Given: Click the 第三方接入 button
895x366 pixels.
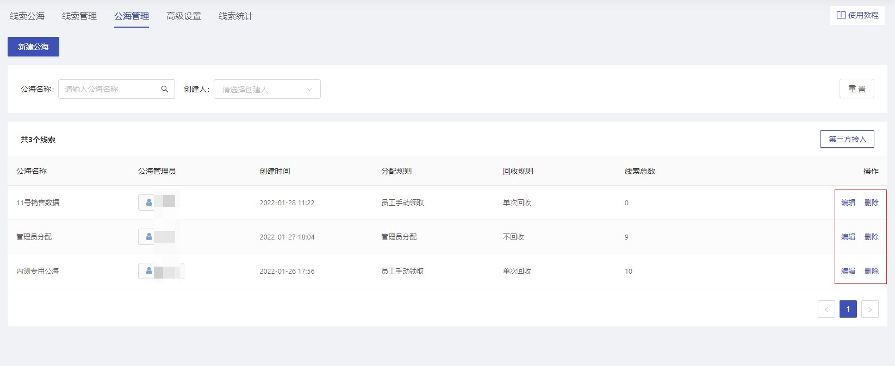Looking at the screenshot, I should pyautogui.click(x=847, y=139).
